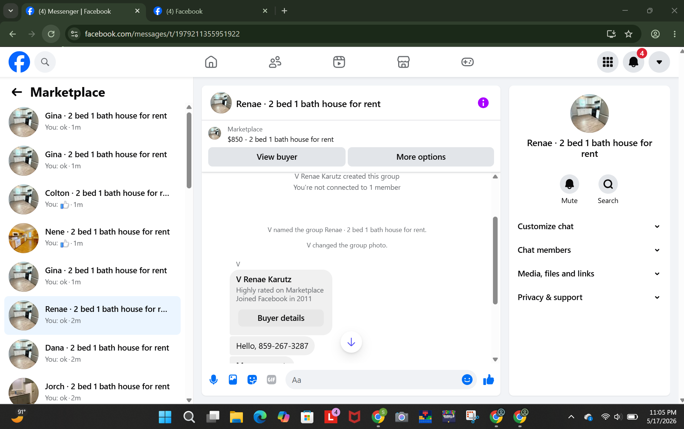This screenshot has height=429, width=684.
Task: Expand Chat members section
Action: pyautogui.click(x=589, y=250)
